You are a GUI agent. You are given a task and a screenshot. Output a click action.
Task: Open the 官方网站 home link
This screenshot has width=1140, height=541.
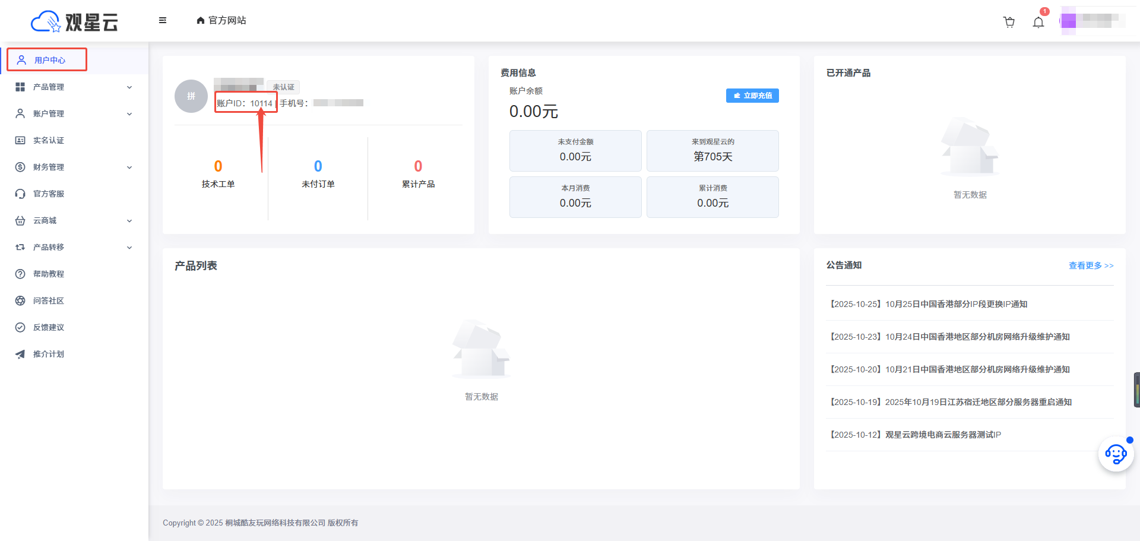click(221, 20)
